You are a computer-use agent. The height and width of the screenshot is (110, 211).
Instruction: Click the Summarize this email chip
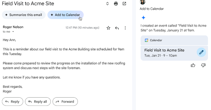tap(24, 15)
